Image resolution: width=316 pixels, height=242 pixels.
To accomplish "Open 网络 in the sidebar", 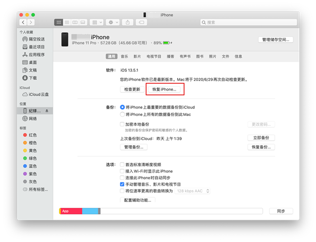I will (29, 118).
